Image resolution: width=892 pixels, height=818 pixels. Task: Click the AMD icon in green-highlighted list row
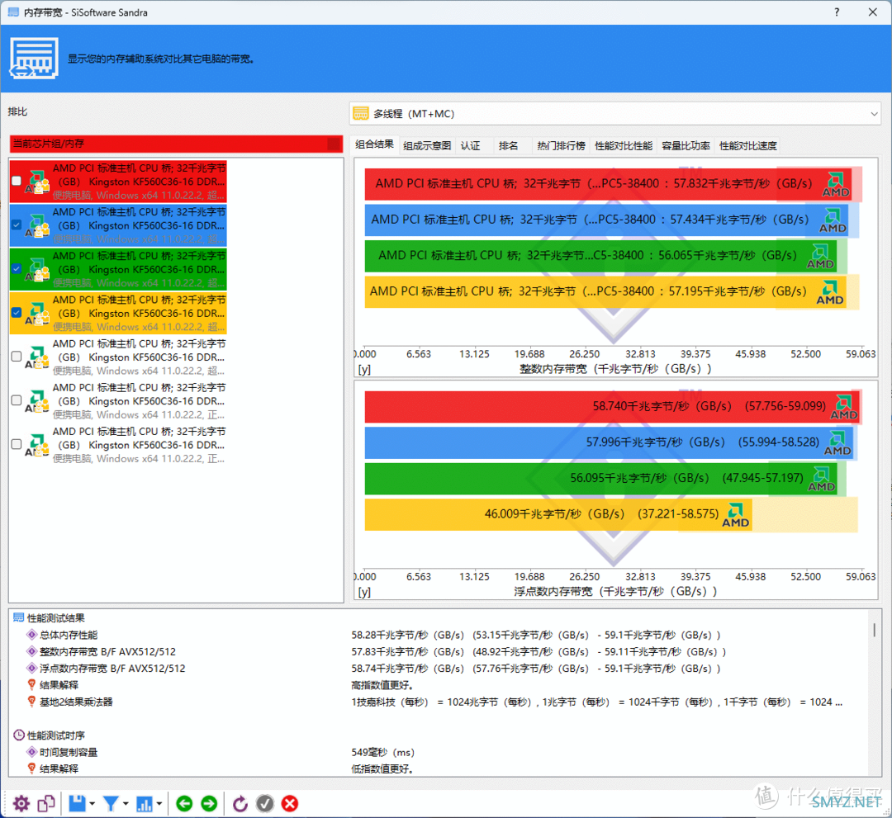coord(37,269)
